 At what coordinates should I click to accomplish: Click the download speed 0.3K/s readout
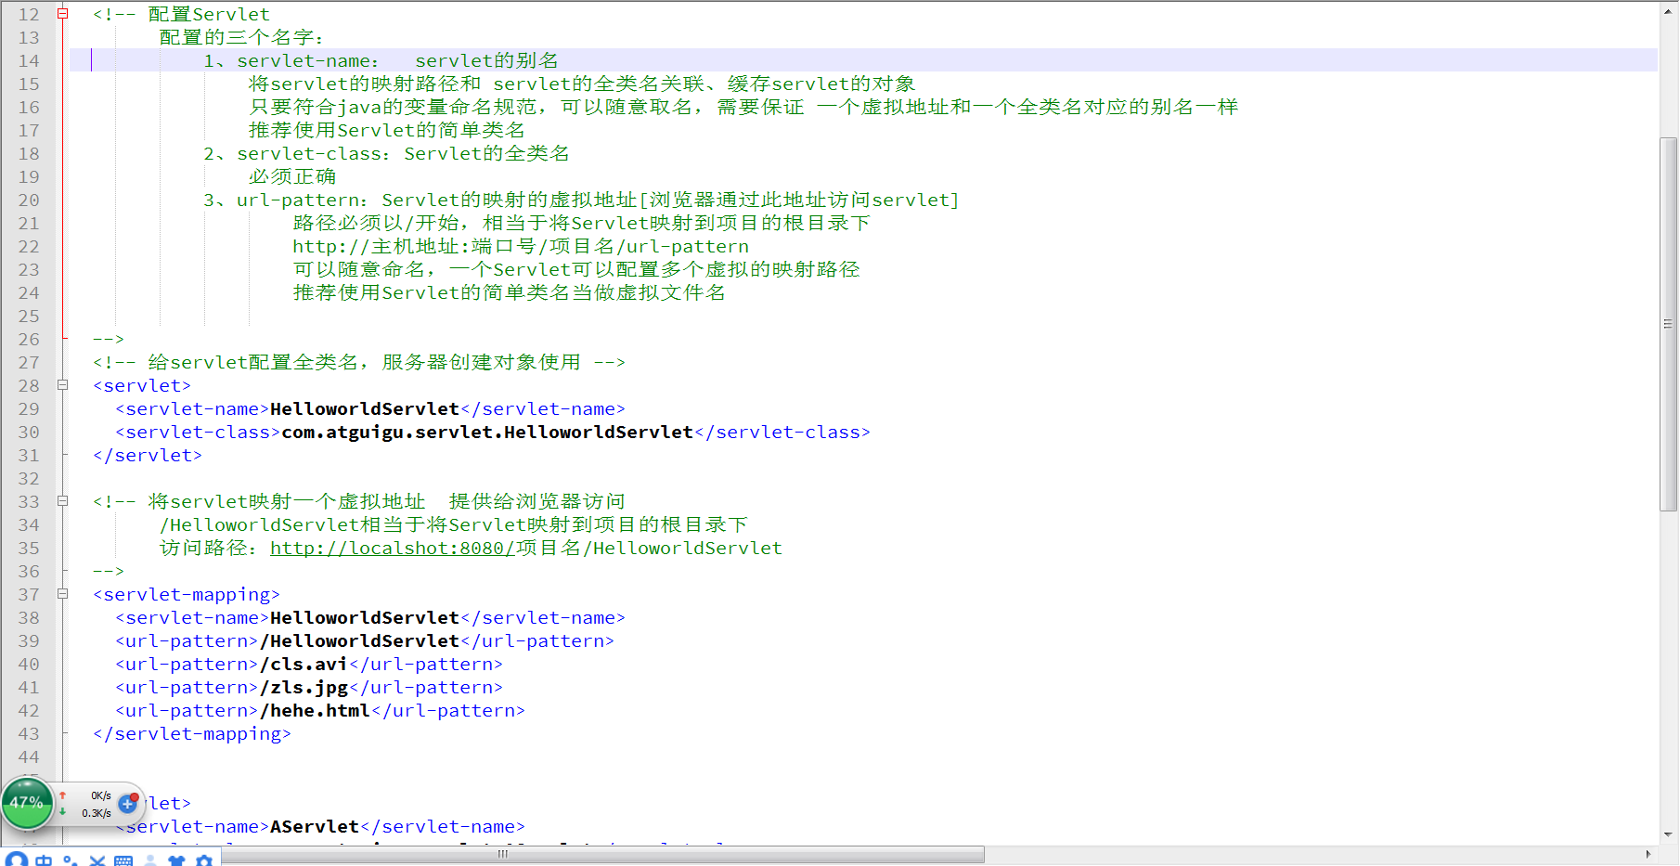coord(97,813)
